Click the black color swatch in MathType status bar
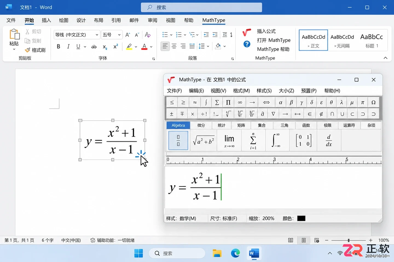 pyautogui.click(x=301, y=218)
